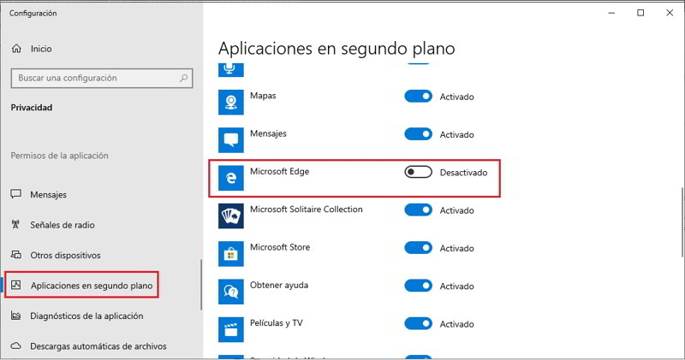The width and height of the screenshot is (685, 360).
Task: Click the Películas y TV icon
Action: (x=232, y=328)
